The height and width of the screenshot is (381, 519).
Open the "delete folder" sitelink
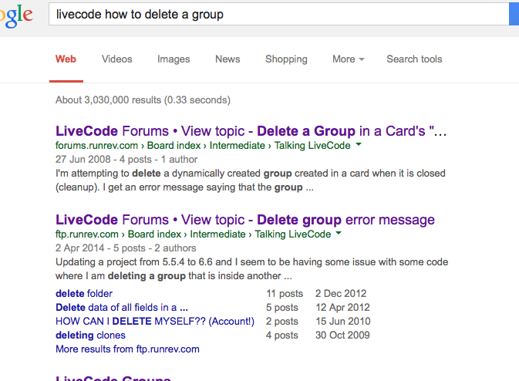84,294
